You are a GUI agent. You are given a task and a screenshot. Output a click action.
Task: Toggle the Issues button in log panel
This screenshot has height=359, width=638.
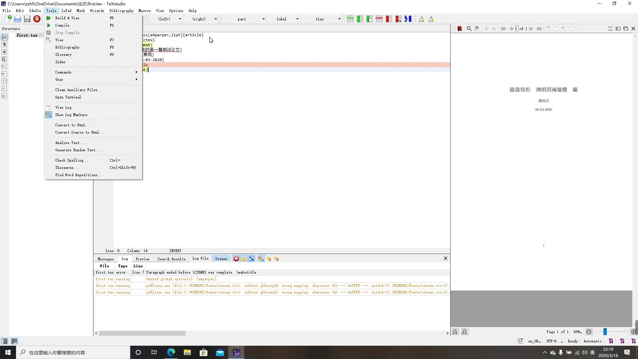click(221, 259)
